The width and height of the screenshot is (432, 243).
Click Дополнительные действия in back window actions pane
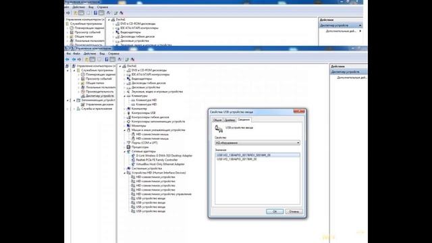[x=341, y=31]
